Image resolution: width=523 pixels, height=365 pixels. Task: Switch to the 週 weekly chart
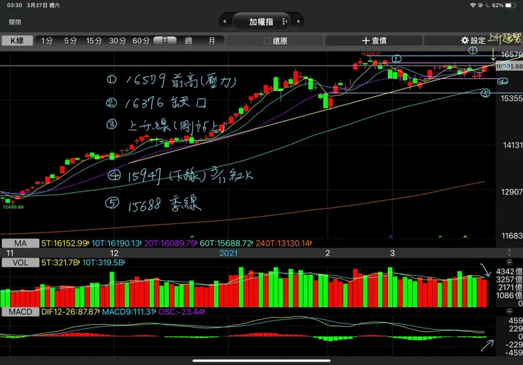(189, 41)
